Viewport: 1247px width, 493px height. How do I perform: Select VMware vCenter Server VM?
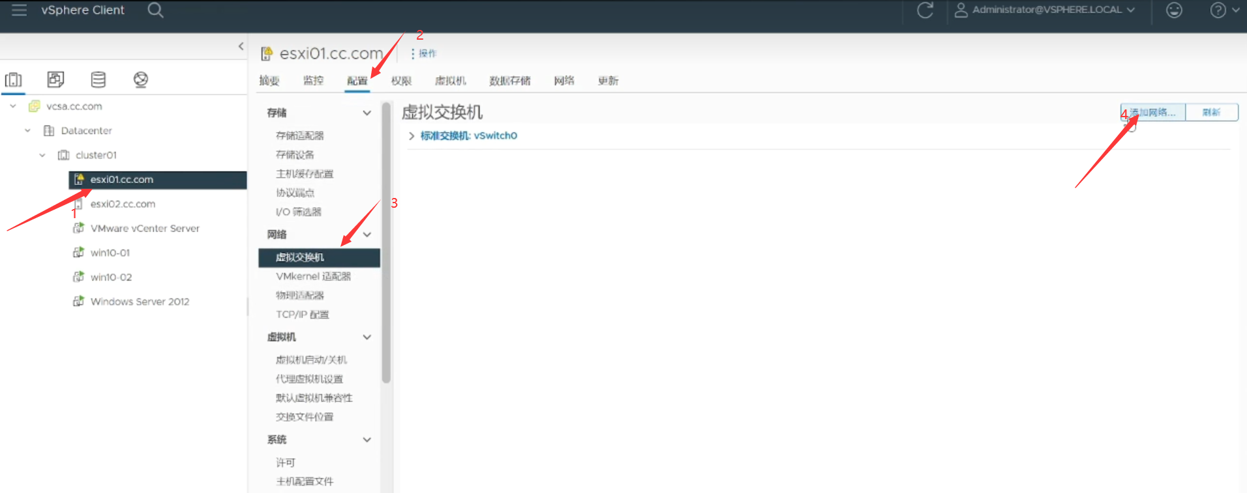coord(145,228)
